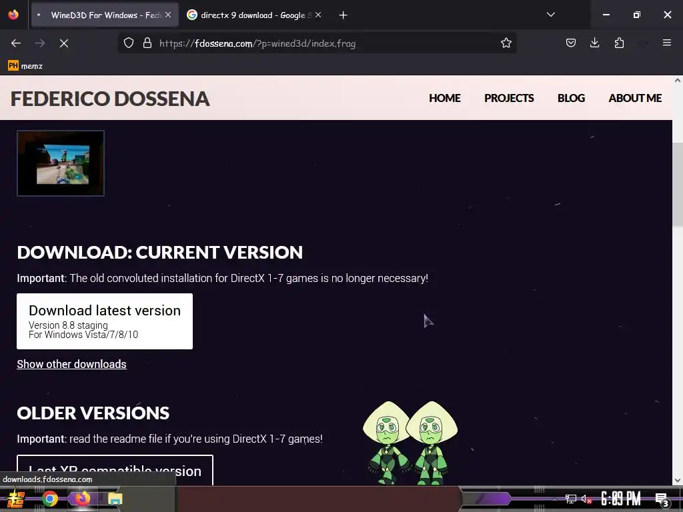Open the notification center icon

(662, 499)
